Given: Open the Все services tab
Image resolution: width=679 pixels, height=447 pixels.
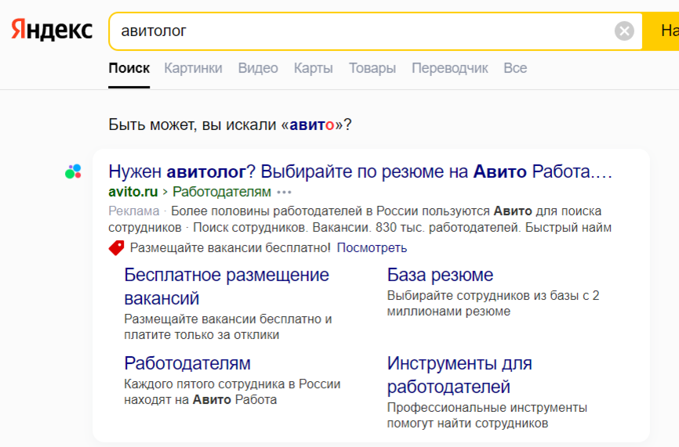Looking at the screenshot, I should click(515, 68).
